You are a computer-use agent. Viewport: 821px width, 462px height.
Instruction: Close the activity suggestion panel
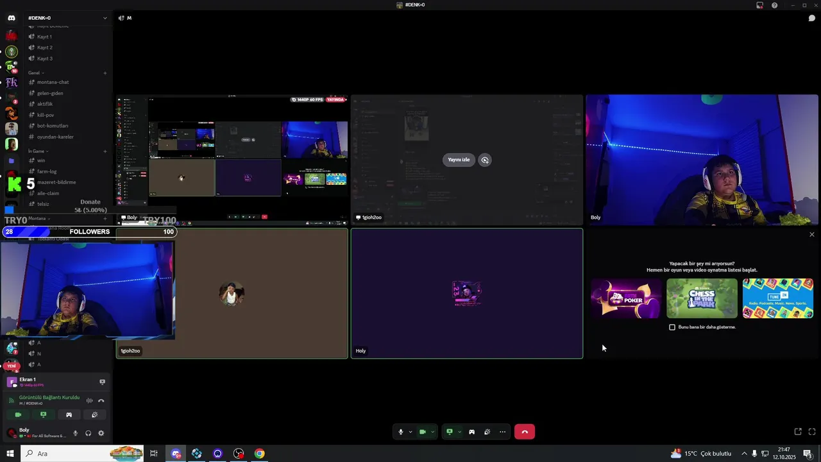pyautogui.click(x=812, y=235)
